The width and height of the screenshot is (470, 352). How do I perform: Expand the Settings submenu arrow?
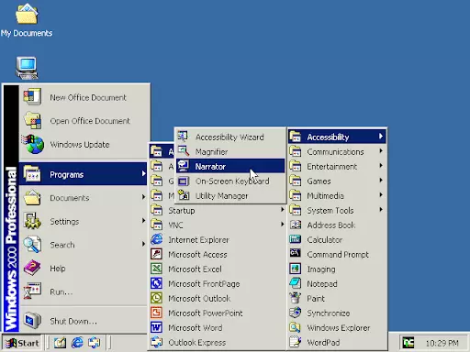[143, 221]
